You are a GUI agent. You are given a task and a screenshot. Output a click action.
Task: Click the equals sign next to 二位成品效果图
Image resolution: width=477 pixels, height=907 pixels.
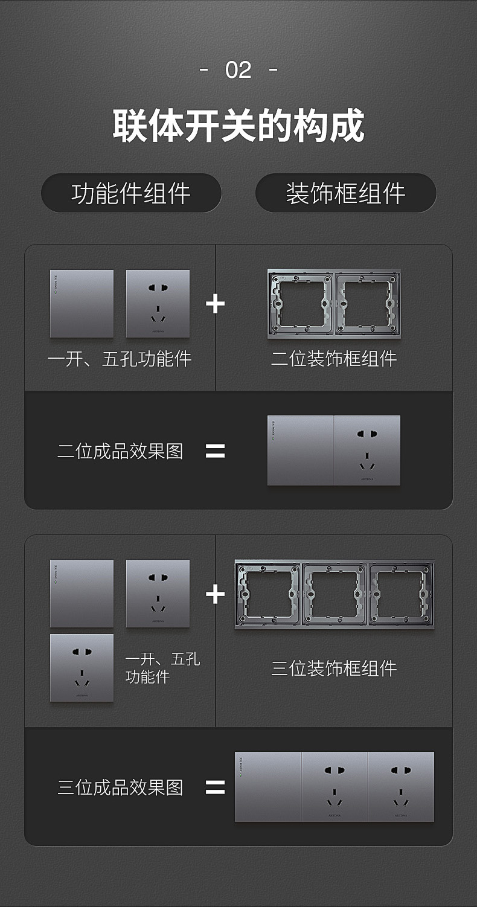[215, 451]
